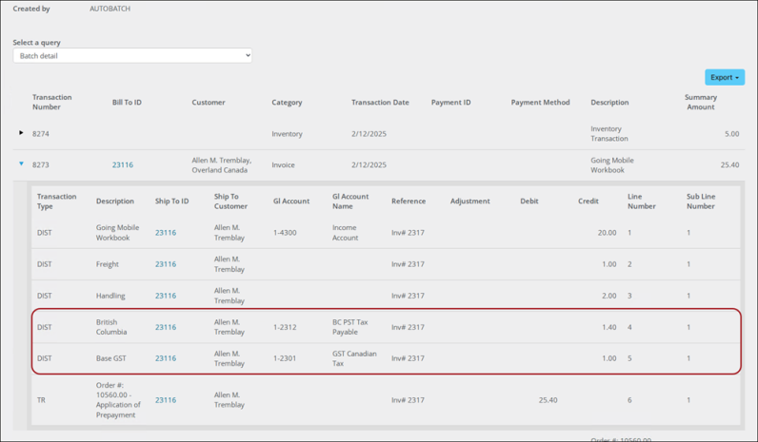
Task: Select the Ship To Customer header
Action: pos(230,202)
